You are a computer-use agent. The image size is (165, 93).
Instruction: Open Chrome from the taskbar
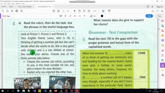click(50, 91)
